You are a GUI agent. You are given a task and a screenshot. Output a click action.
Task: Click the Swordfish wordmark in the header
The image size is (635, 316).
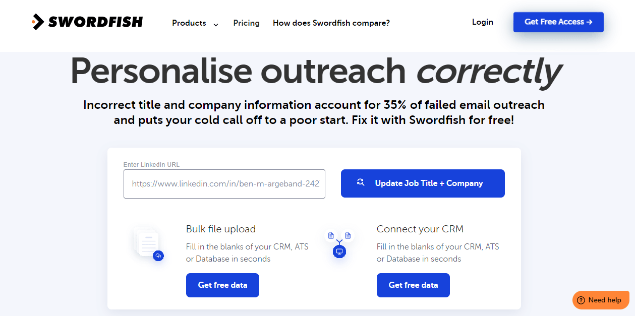(95, 22)
